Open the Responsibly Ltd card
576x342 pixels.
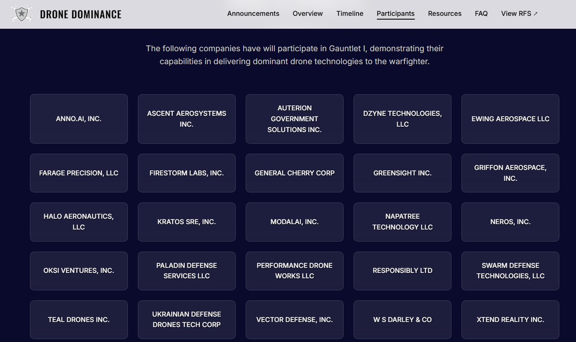(402, 271)
